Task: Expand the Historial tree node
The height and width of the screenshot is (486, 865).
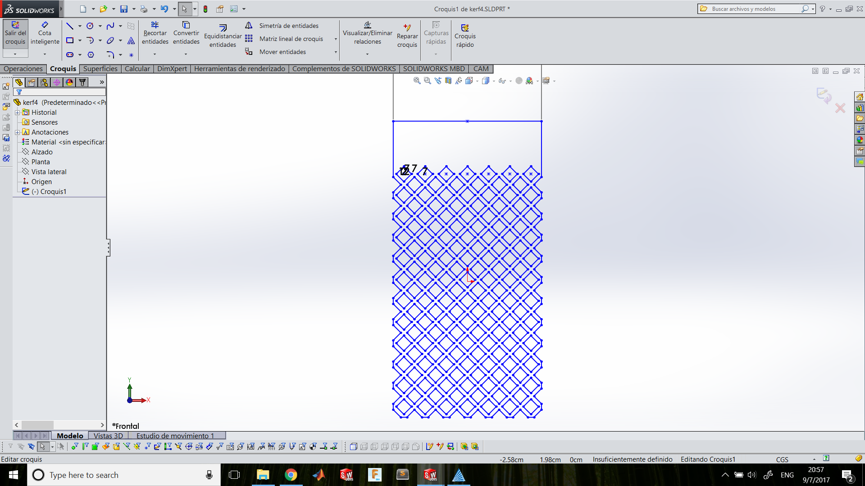Action: point(17,112)
